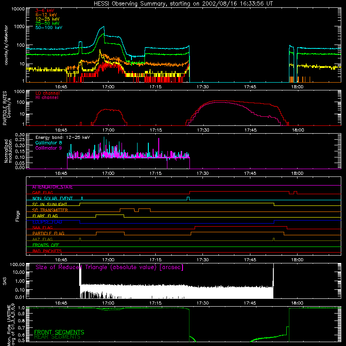Click the BAD_PACKETS flag label

click(47, 251)
